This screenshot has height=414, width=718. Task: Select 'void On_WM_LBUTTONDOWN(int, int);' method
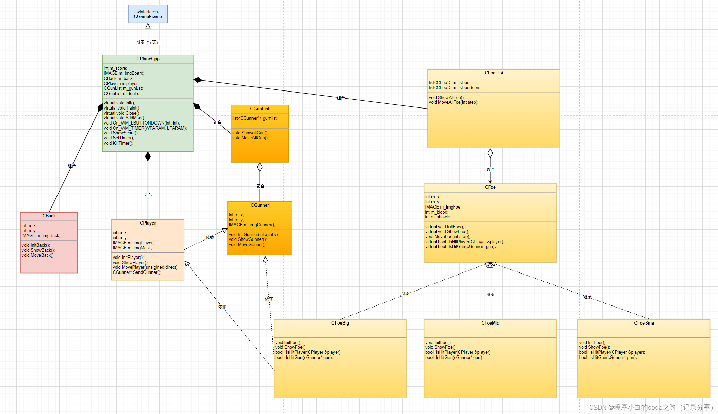tap(142, 123)
